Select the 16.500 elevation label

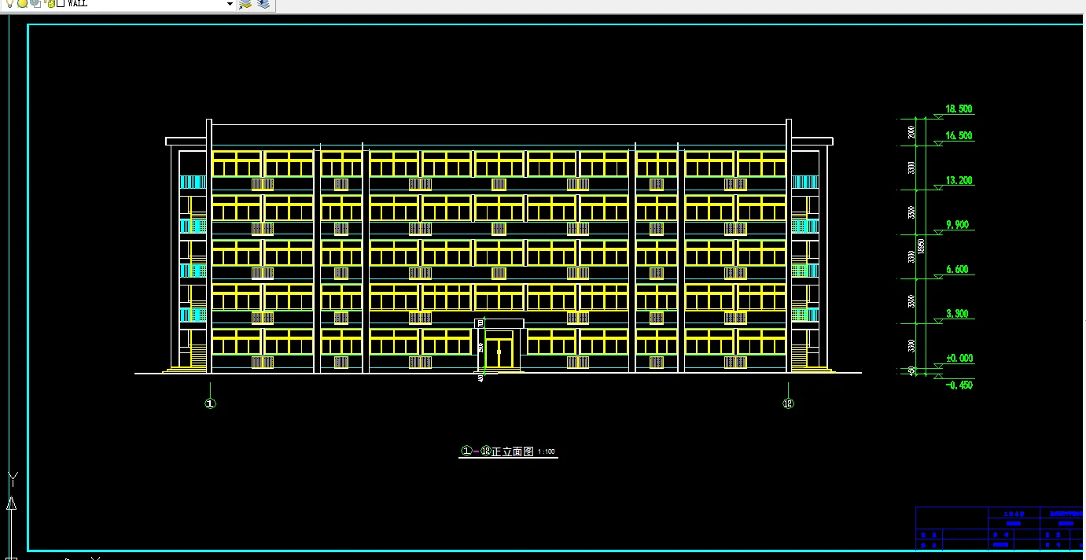959,135
